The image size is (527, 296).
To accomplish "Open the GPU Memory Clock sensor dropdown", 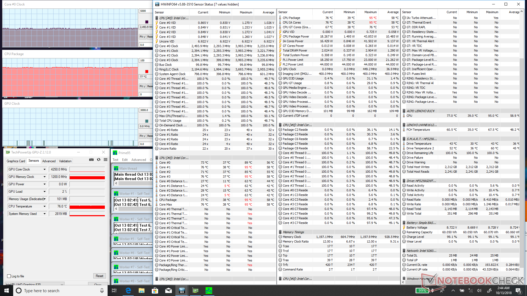I will pyautogui.click(x=44, y=177).
